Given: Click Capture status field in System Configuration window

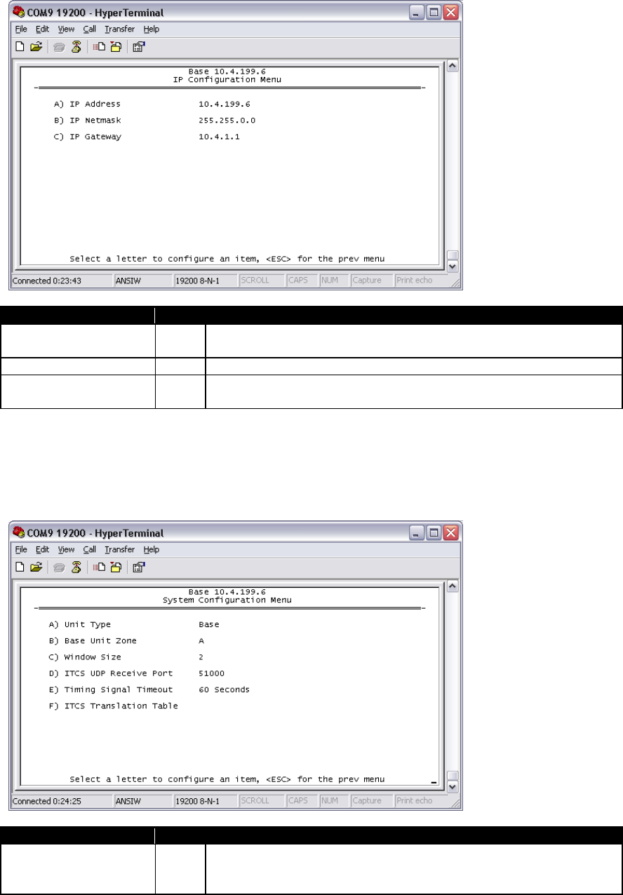Looking at the screenshot, I should 371,801.
